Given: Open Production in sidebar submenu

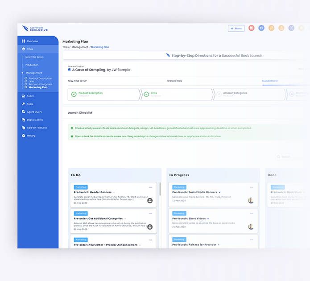Looking at the screenshot, I should point(32,65).
